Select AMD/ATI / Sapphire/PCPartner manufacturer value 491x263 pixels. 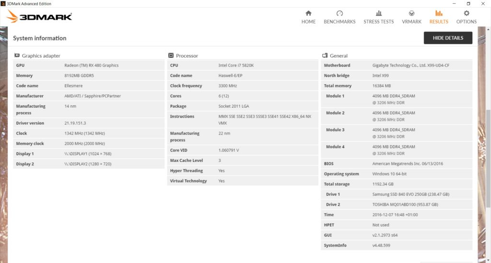coord(93,96)
